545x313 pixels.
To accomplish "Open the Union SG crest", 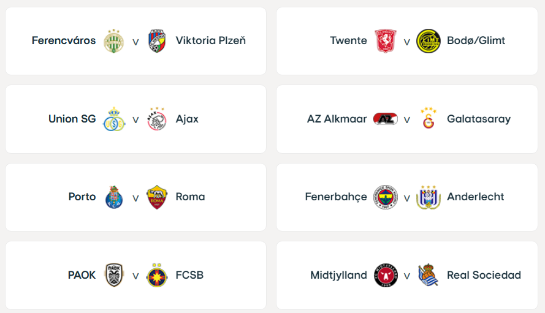I will coord(113,119).
